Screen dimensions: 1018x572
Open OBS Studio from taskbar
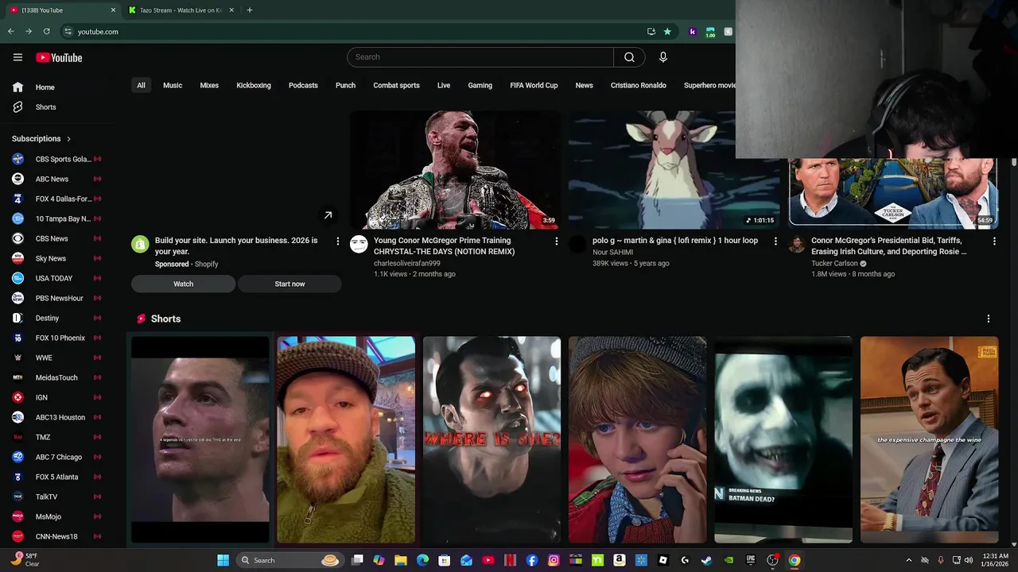772,560
